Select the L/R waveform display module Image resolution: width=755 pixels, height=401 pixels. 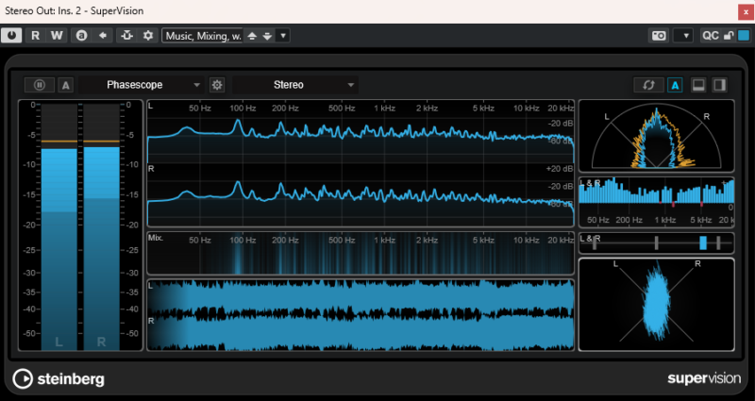[361, 315]
